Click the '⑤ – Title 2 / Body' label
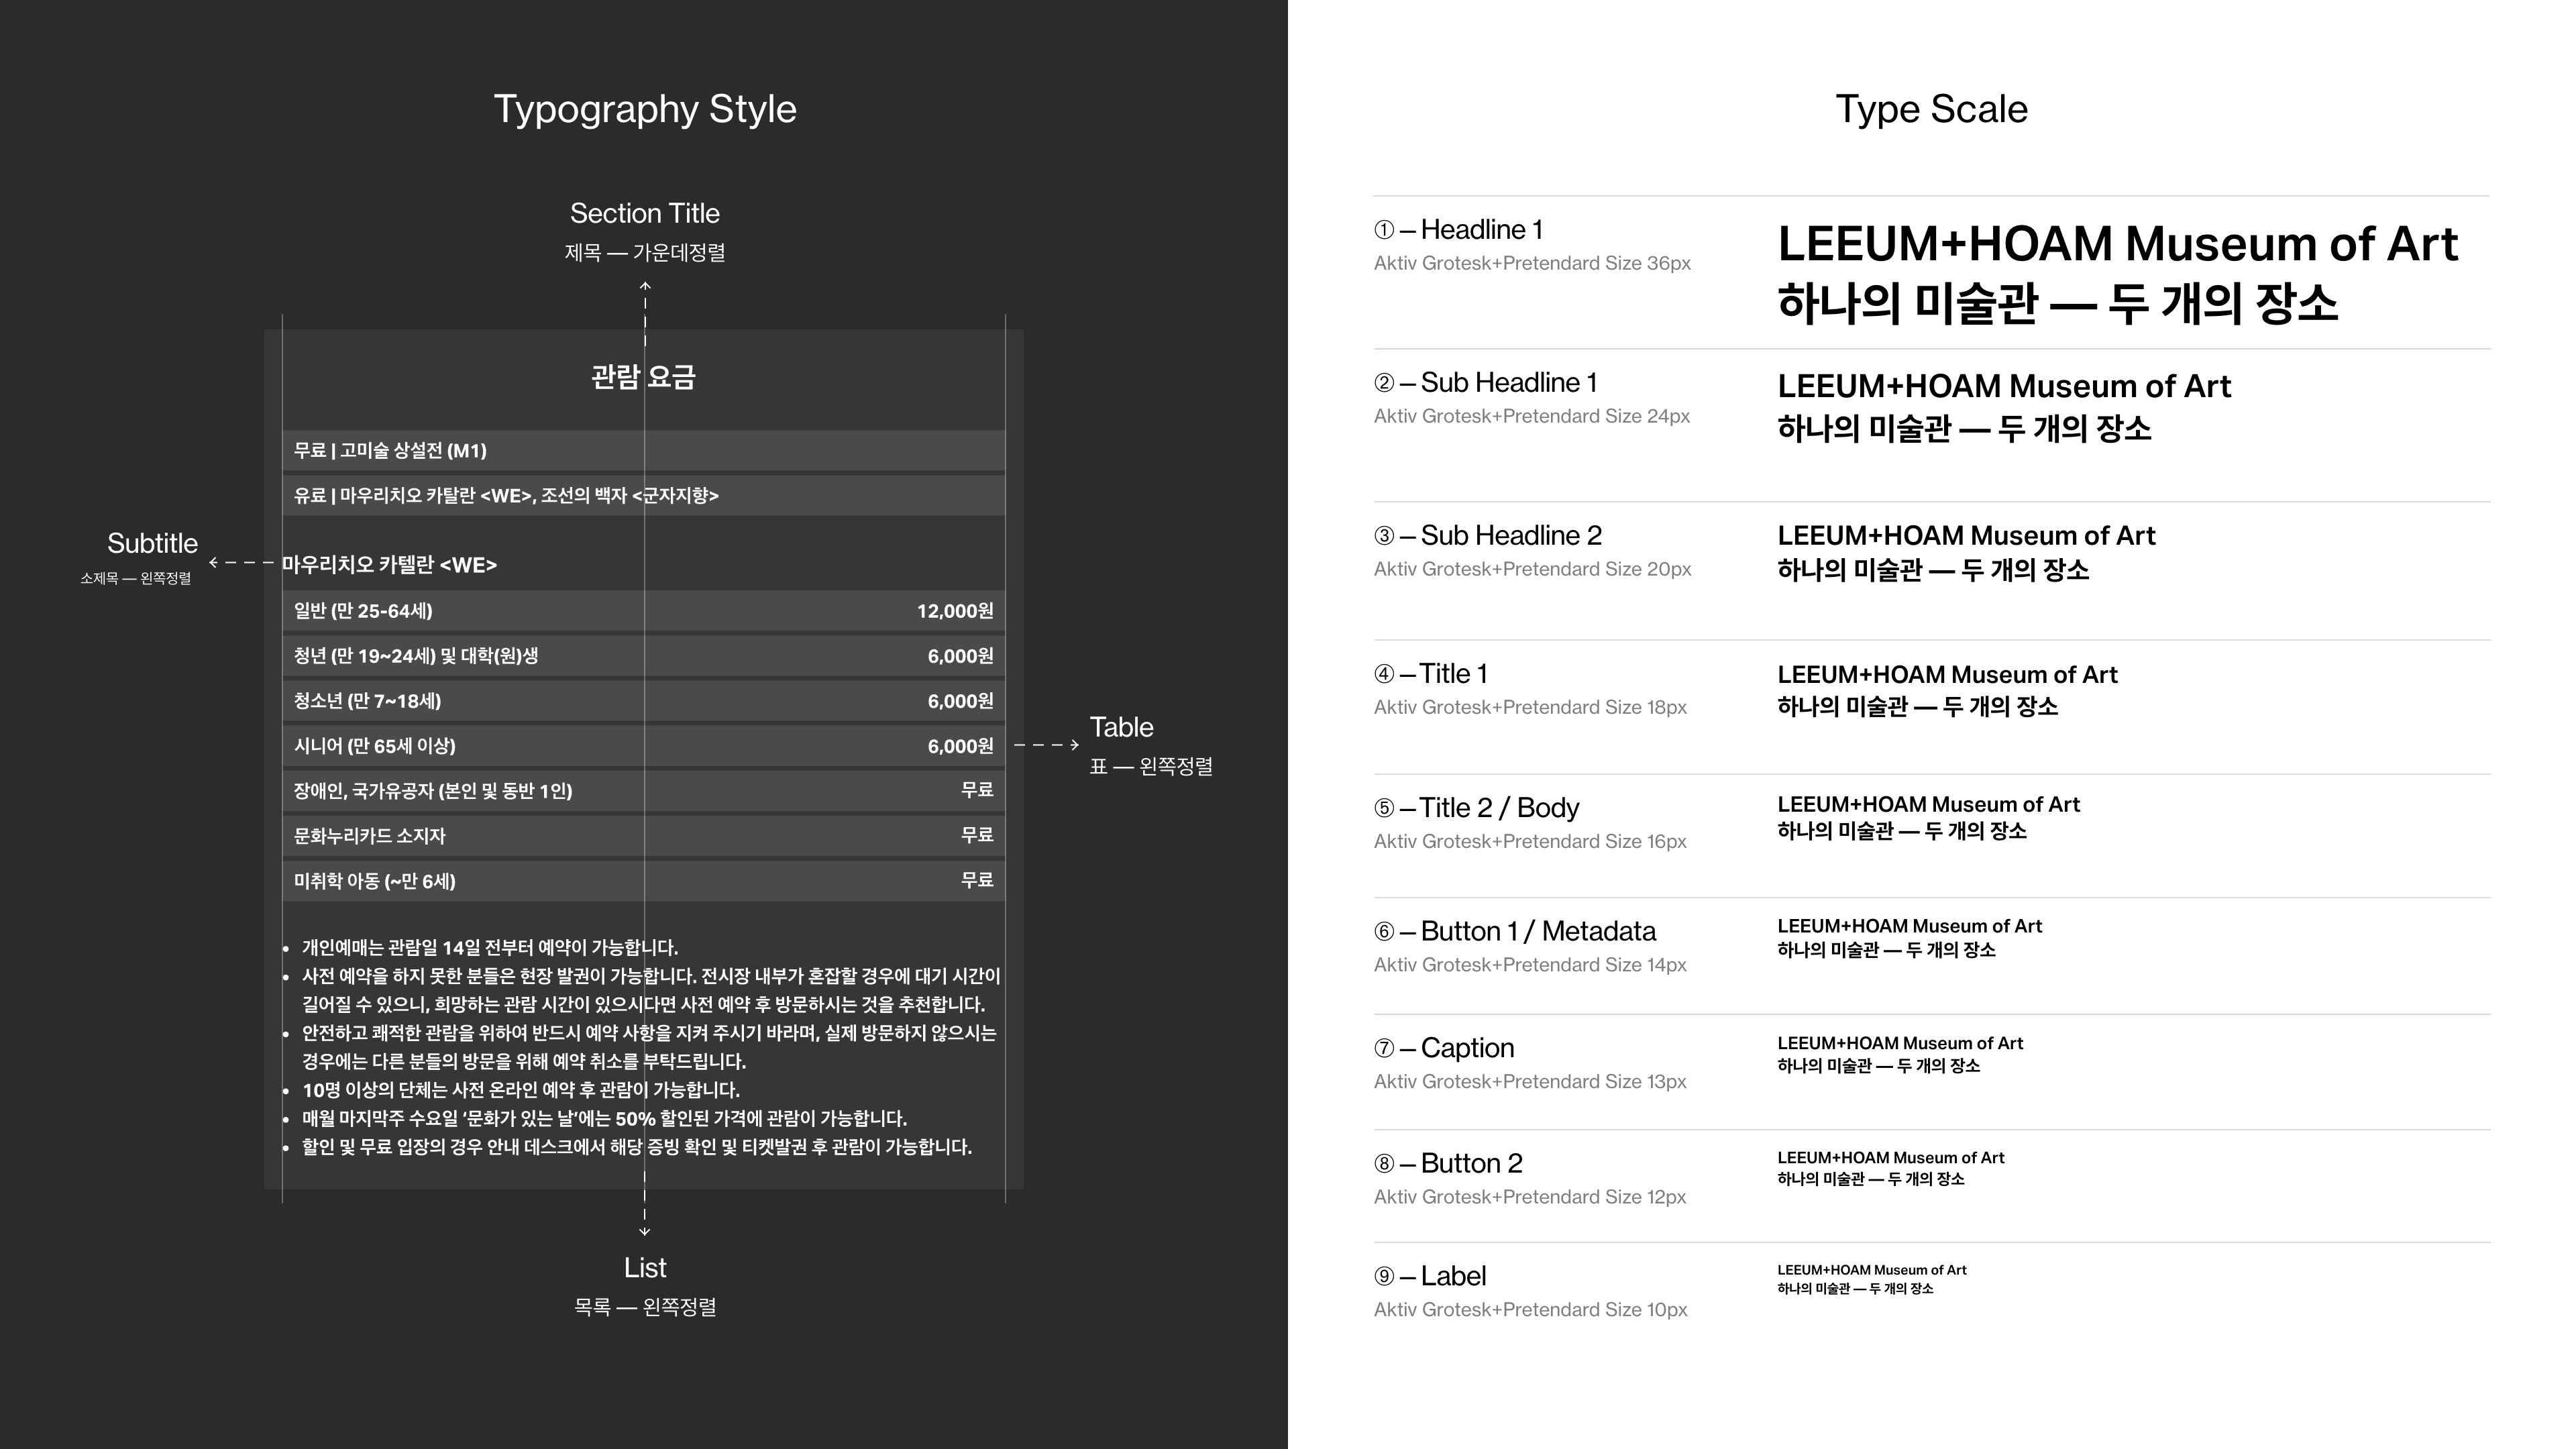Viewport: 2576px width, 1449px height. [1477, 808]
